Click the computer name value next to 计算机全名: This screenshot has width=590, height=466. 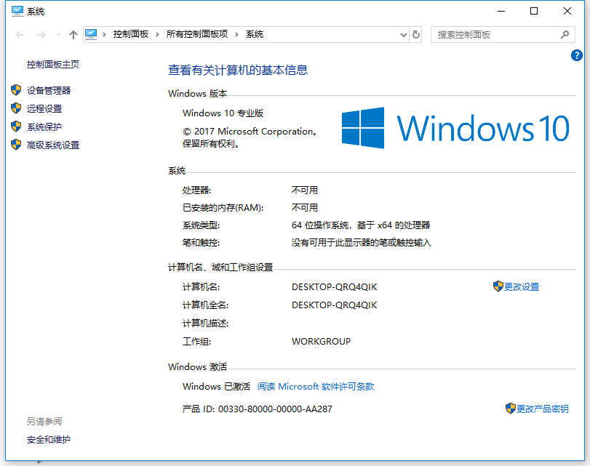point(334,305)
